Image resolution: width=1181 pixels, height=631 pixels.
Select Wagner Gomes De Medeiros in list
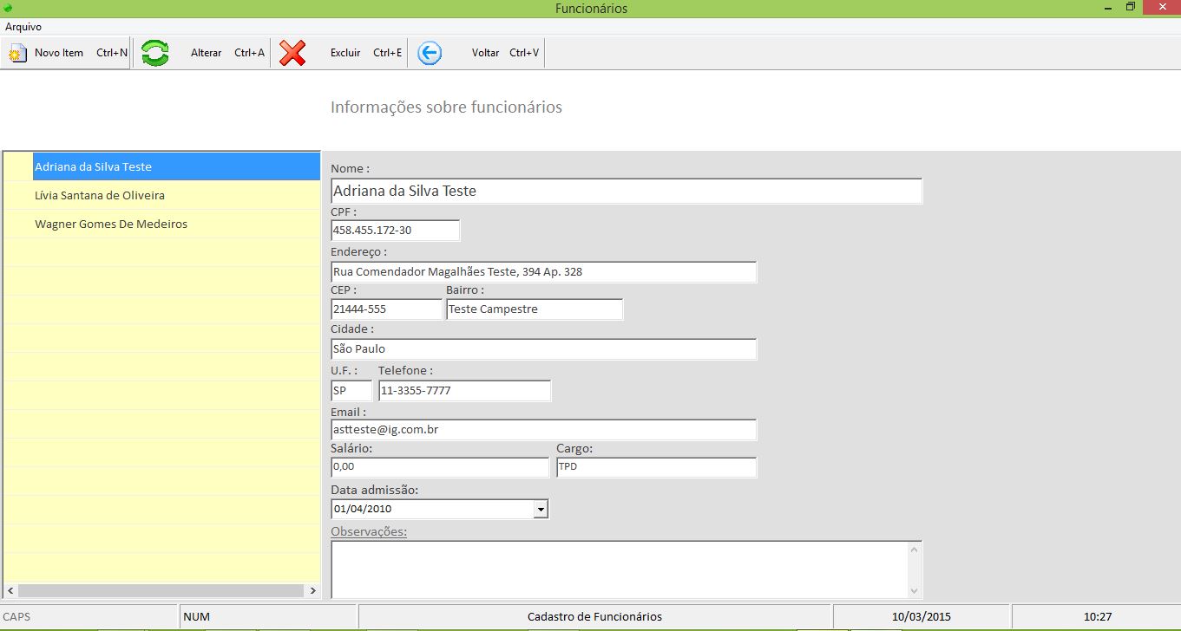coord(111,224)
